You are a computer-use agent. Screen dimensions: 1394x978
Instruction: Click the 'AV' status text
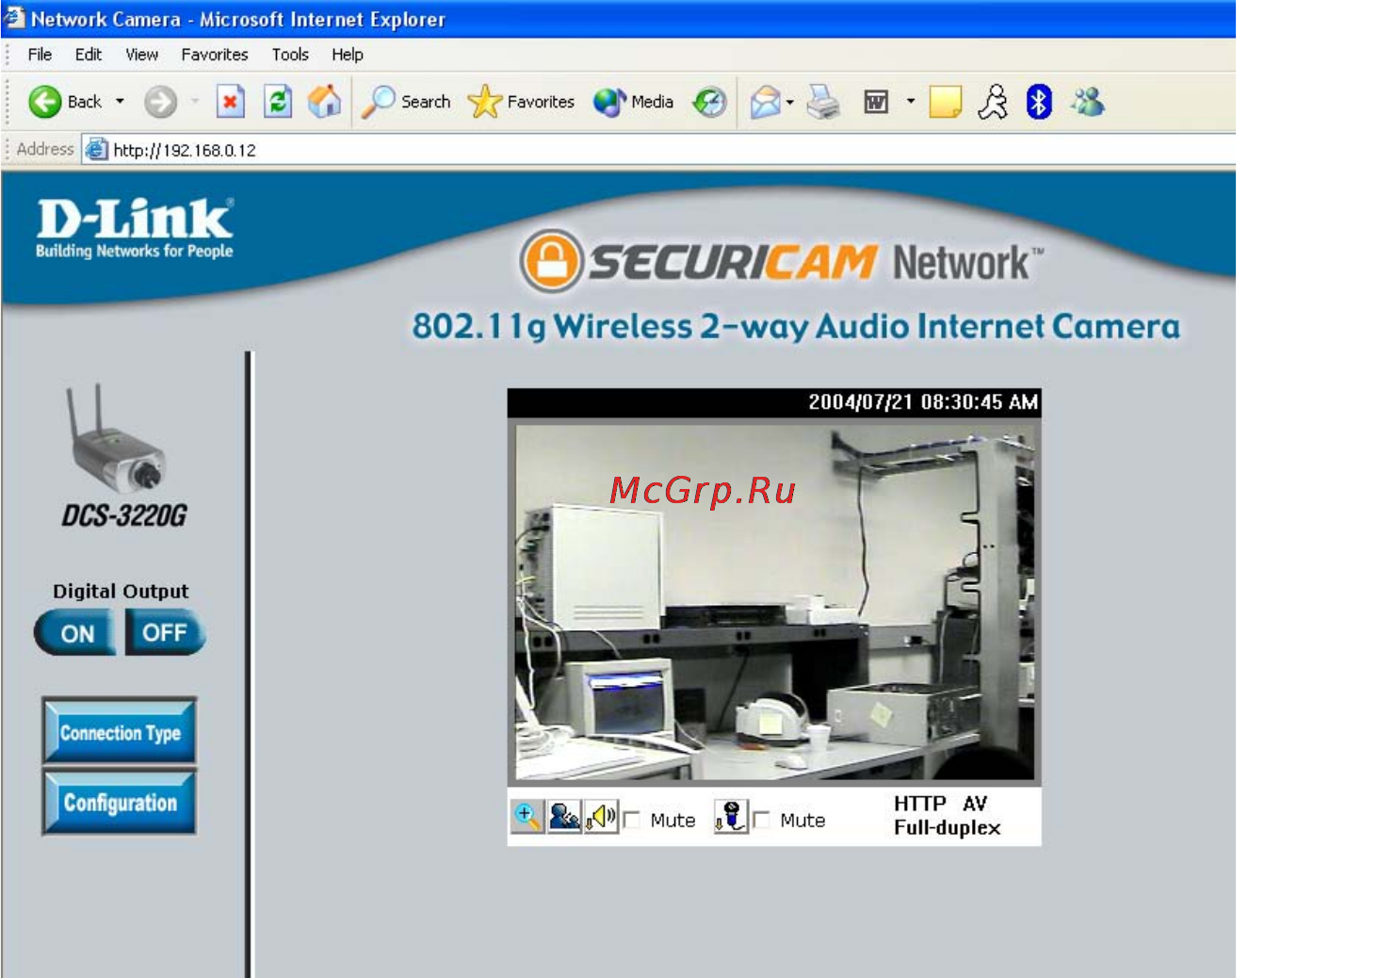point(975,804)
